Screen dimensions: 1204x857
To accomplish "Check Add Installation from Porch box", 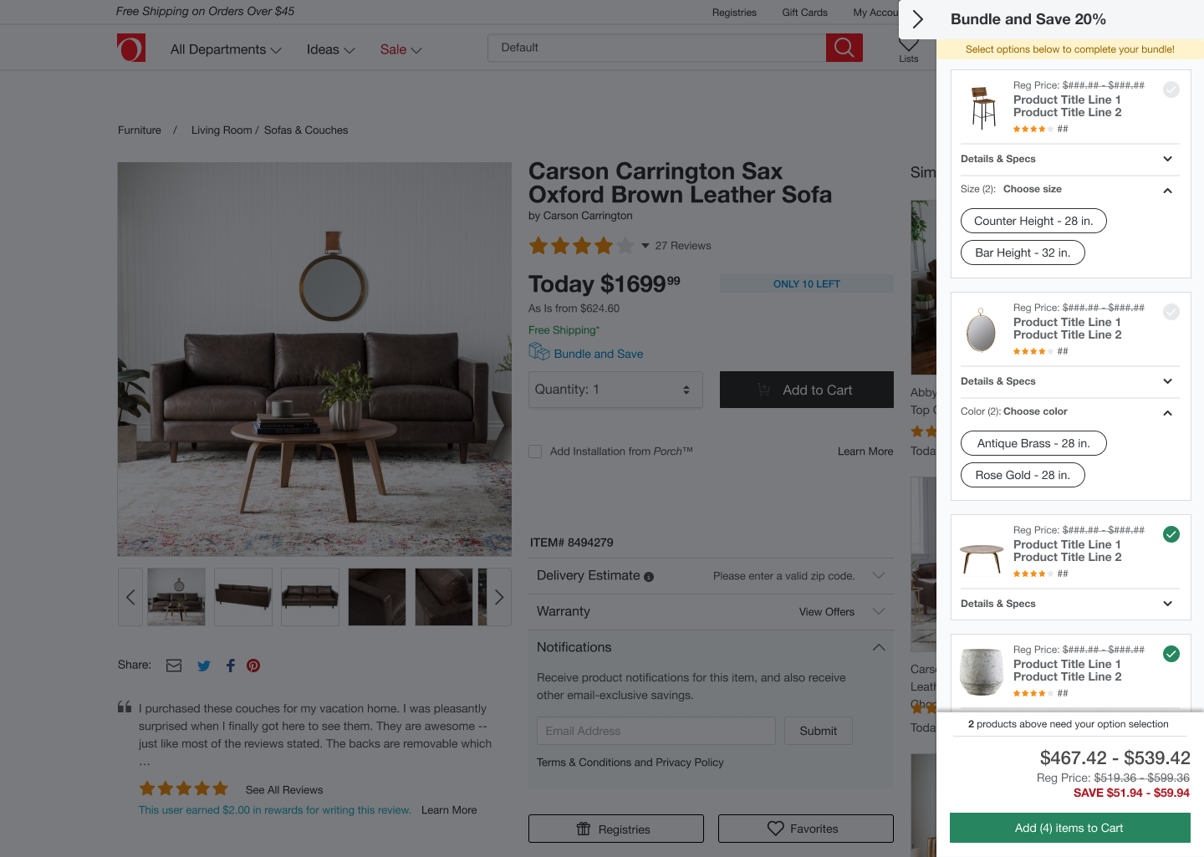I will pos(535,451).
